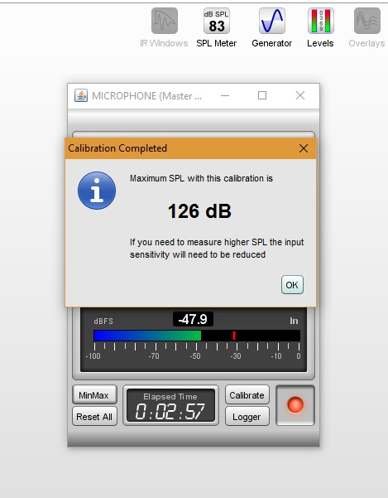Click the -47.9 dBFS readout
Screen dimensions: 388x498
pyautogui.click(x=193, y=319)
